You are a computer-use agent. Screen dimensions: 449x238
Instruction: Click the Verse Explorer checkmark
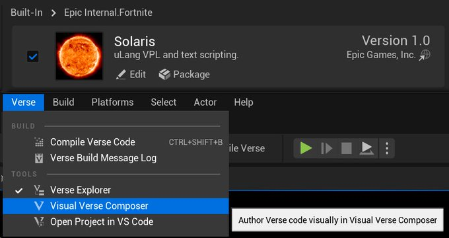19,190
